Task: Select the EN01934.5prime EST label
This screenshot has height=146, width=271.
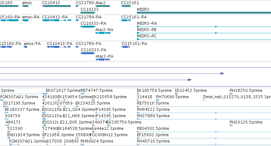Action: (x=23, y=135)
